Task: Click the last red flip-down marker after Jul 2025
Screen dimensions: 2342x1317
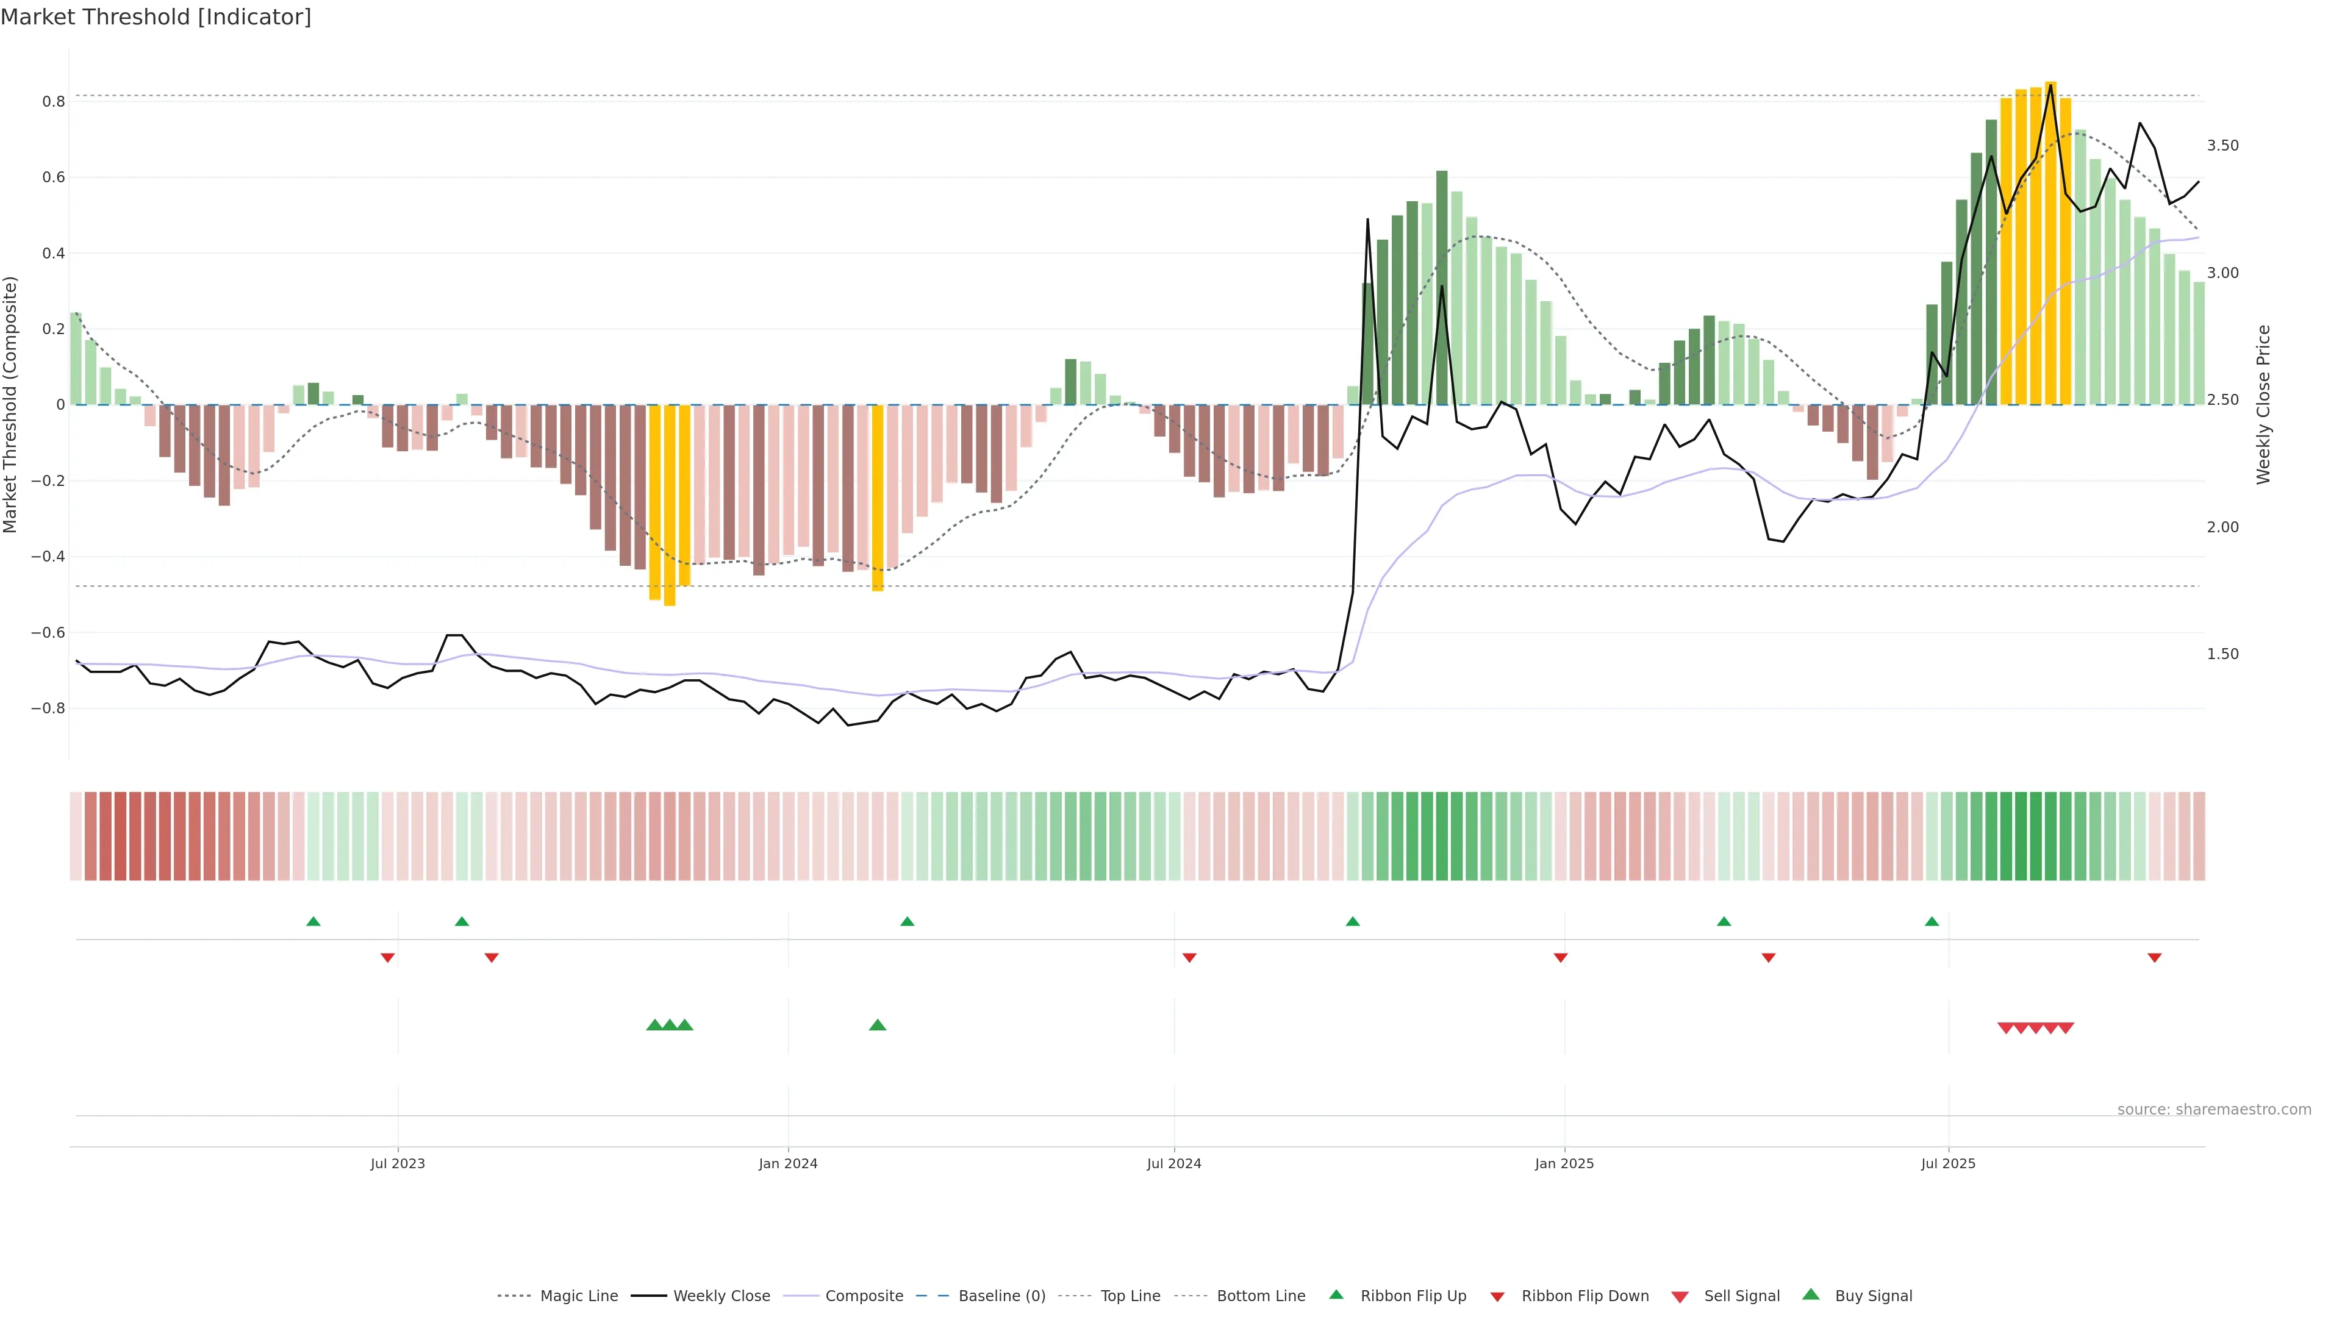Action: coord(2154,958)
